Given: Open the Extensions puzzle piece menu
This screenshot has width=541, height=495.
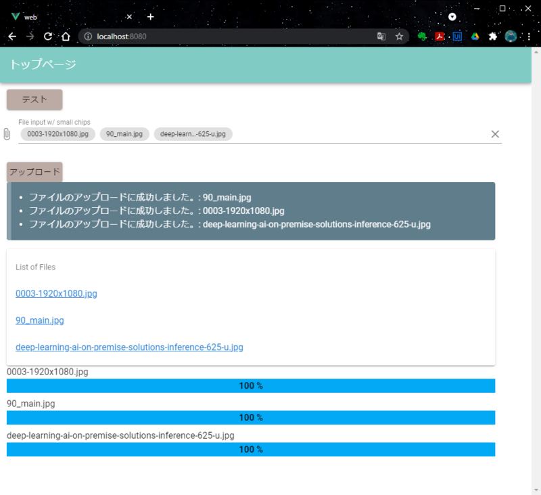Looking at the screenshot, I should [492, 37].
